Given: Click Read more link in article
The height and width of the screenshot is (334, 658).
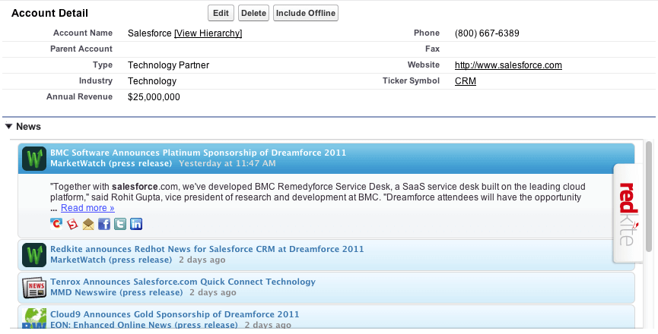Looking at the screenshot, I should coord(87,208).
